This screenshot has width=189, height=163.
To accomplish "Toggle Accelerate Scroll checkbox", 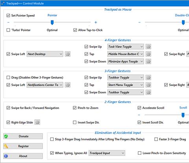I will point(139,108).
